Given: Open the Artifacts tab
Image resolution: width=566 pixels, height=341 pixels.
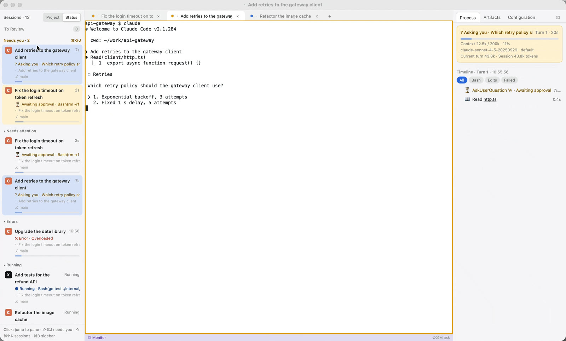Looking at the screenshot, I should pyautogui.click(x=492, y=17).
